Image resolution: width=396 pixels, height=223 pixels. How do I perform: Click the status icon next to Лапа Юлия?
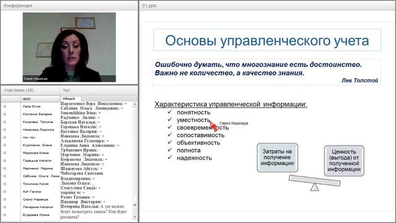pyautogui.click(x=4, y=107)
